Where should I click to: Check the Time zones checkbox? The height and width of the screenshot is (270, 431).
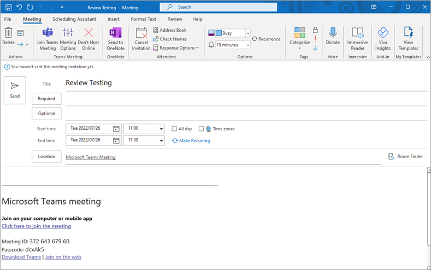pos(201,129)
